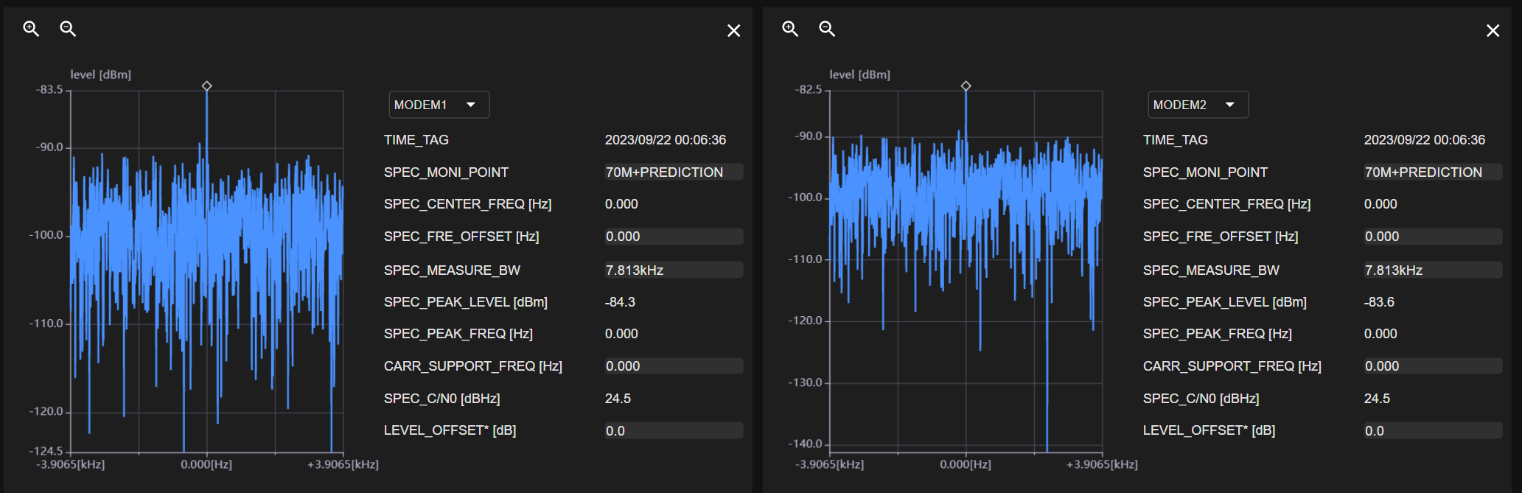The width and height of the screenshot is (1522, 493).
Task: Click the -82.5 axis label on MODEM2 chart
Action: point(809,89)
